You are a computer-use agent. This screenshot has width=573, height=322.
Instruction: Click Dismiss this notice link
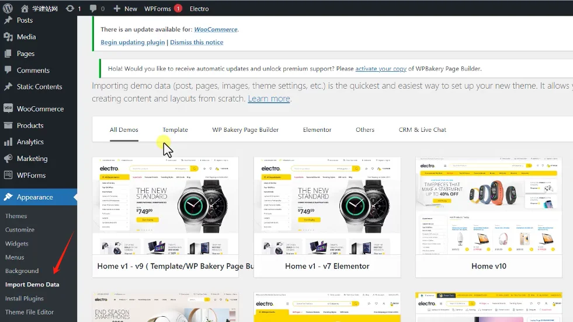coord(197,43)
